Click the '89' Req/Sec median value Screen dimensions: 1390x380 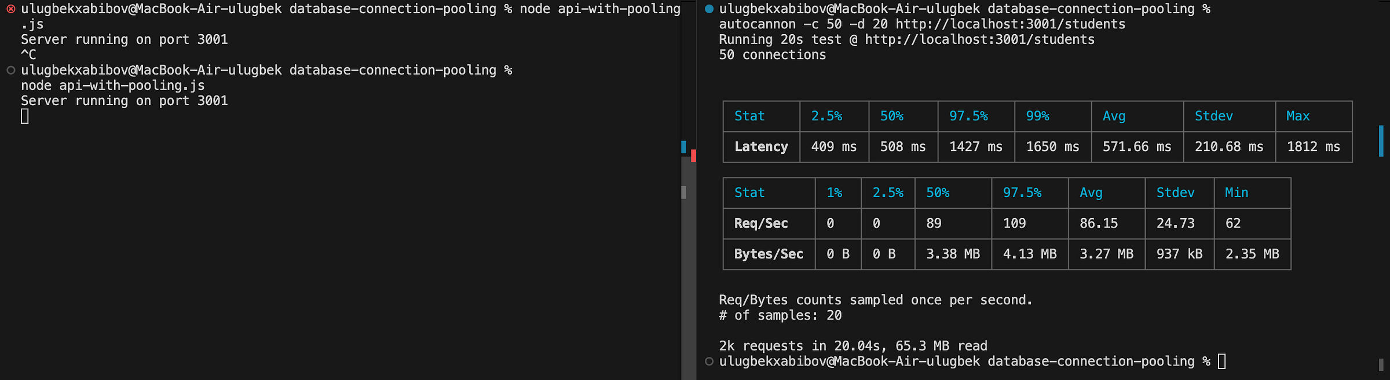[934, 223]
